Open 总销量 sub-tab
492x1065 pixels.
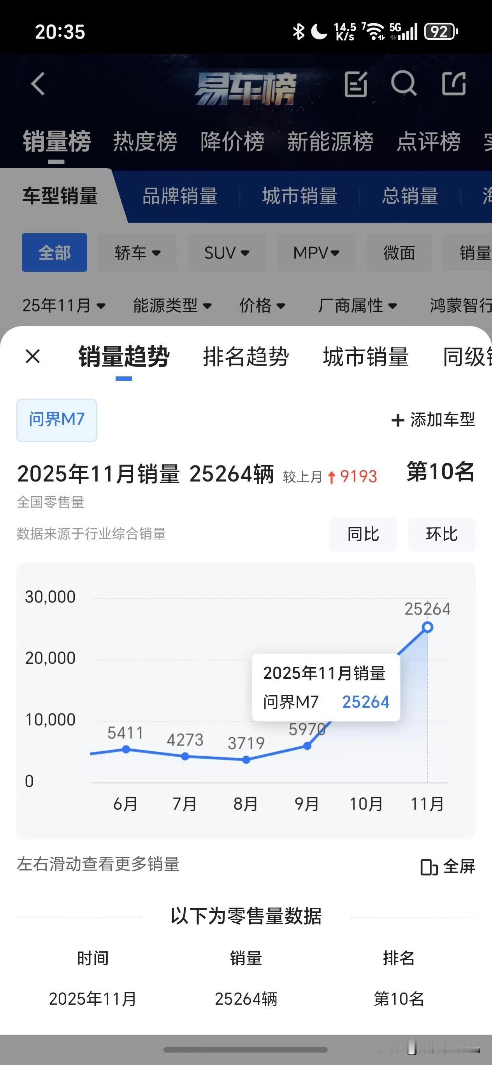pyautogui.click(x=410, y=195)
